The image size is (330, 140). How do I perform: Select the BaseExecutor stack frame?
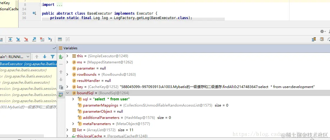[x=29, y=64]
